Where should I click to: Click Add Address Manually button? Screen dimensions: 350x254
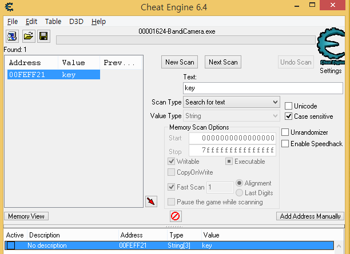tap(310, 216)
